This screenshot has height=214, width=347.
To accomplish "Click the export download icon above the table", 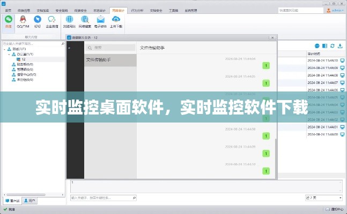I will (340, 46).
